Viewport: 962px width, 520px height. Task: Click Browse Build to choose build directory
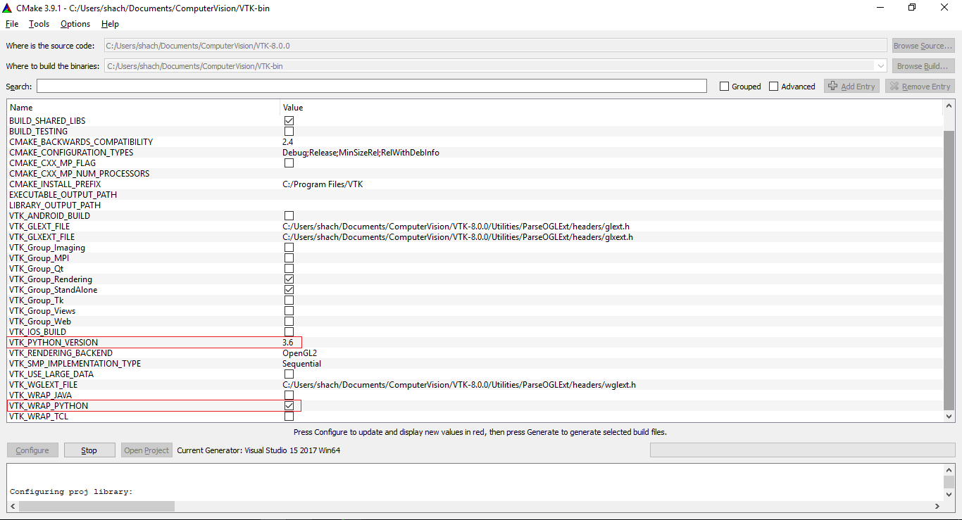[923, 65]
